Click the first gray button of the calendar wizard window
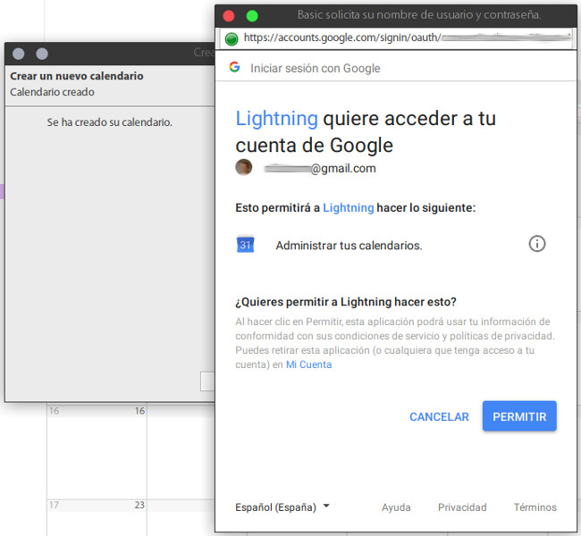Viewport: 581px width, 536px height. coord(19,54)
